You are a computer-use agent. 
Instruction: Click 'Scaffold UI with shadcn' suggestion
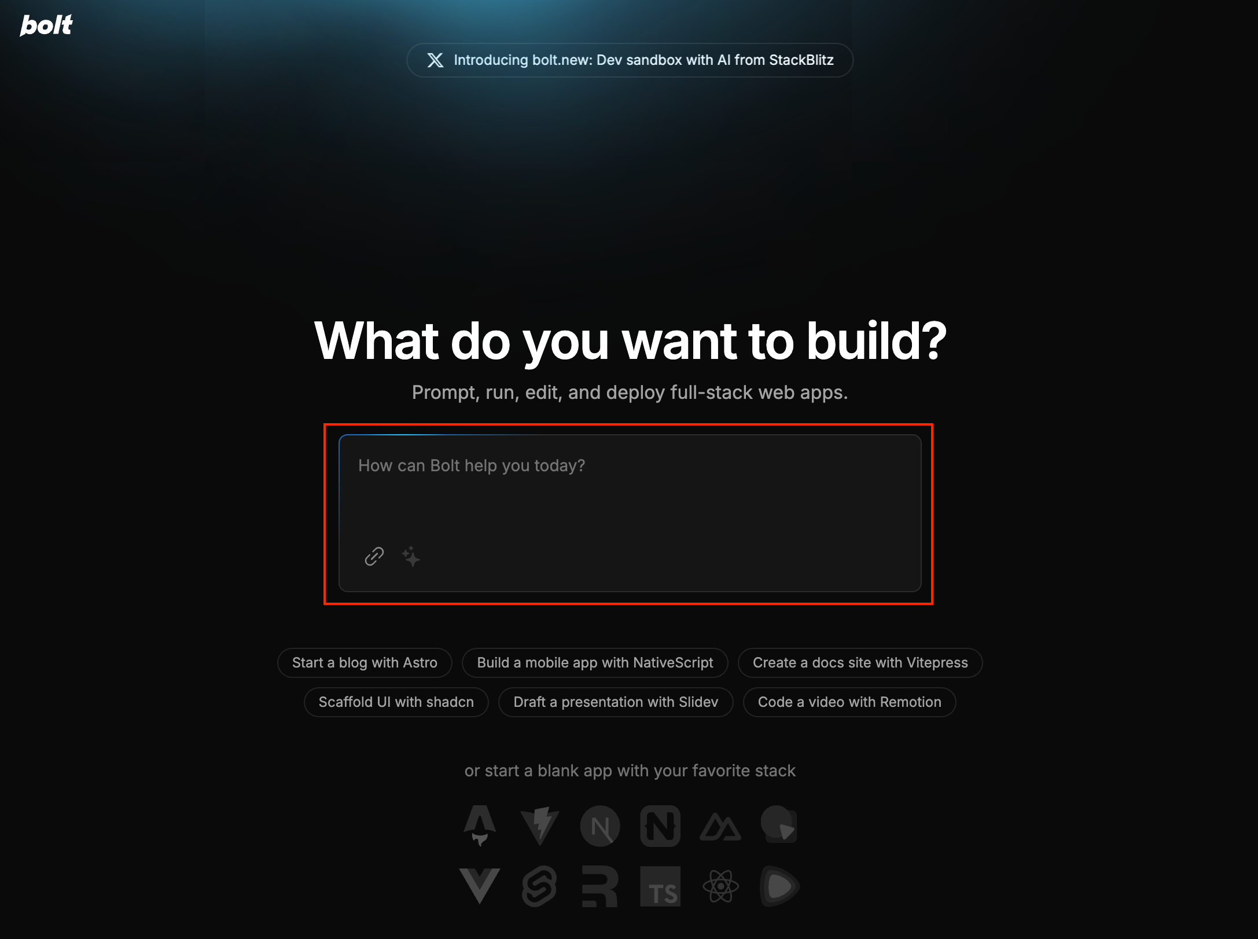(395, 702)
